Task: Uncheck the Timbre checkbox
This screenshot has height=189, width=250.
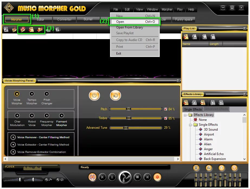Action: pyautogui.click(x=165, y=118)
